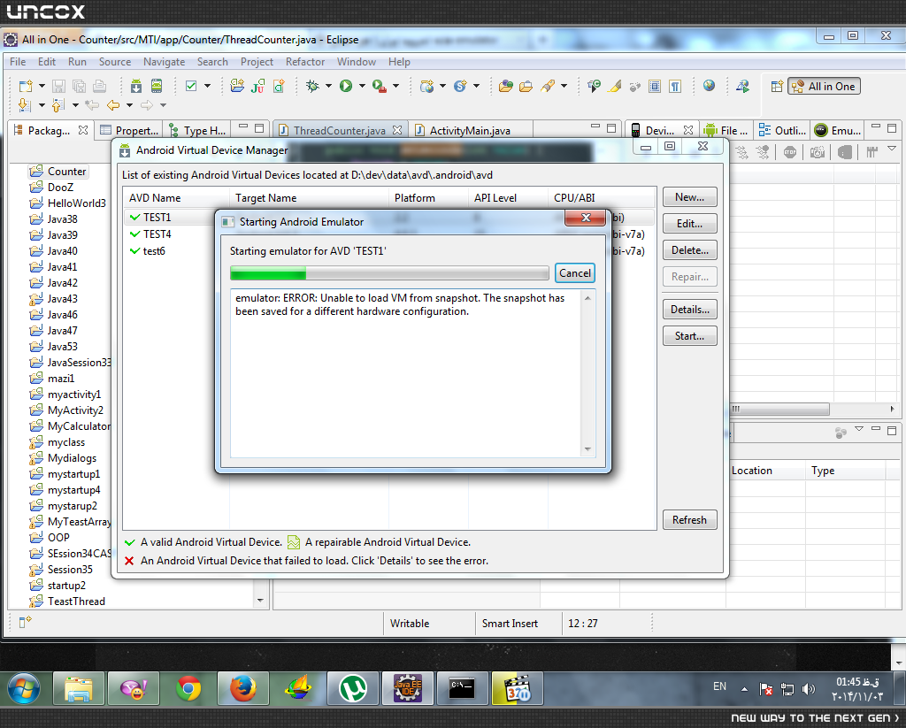This screenshot has height=728, width=906.
Task: Go to previous annotation arrow icon
Action: click(58, 104)
